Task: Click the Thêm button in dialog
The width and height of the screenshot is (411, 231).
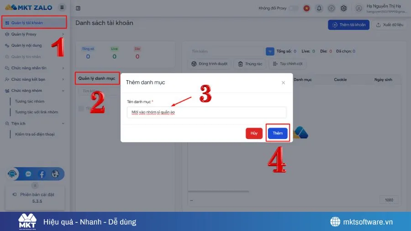Action: [278, 133]
